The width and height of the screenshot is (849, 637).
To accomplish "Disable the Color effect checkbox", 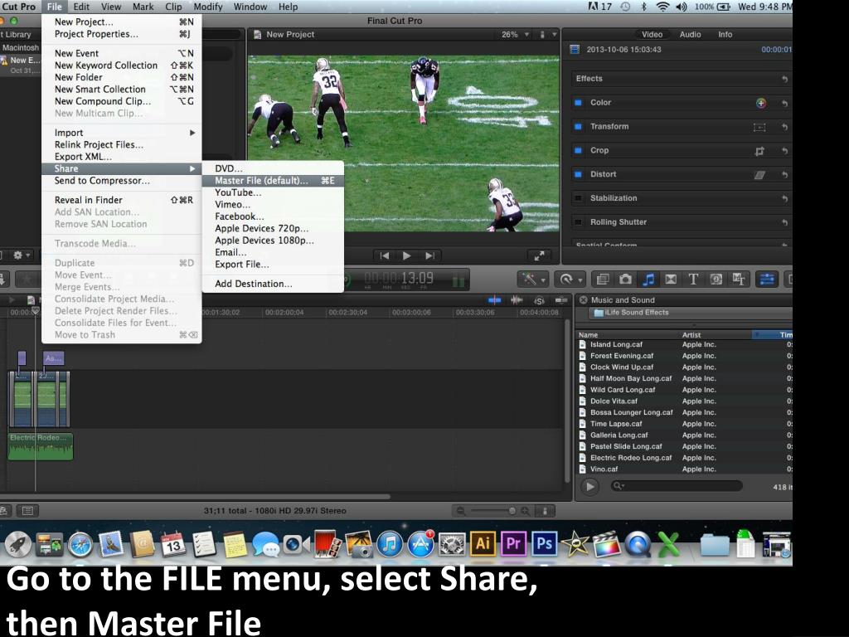I will tap(578, 103).
